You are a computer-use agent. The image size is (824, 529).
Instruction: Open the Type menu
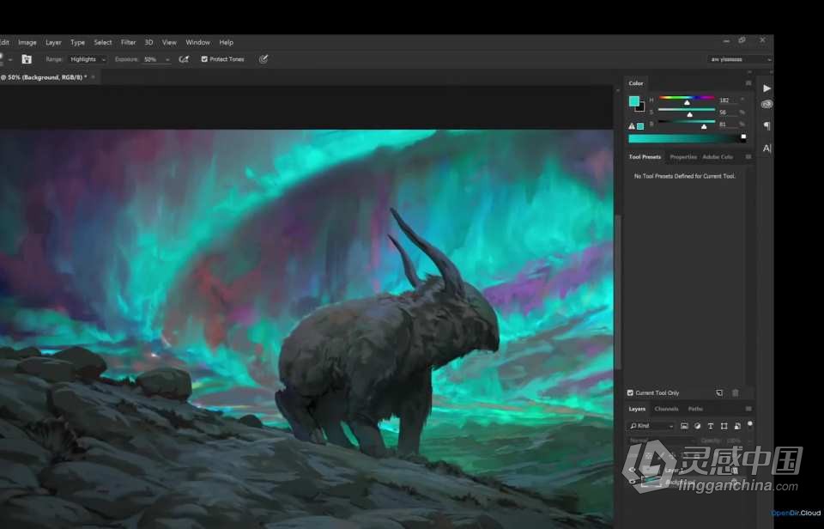pos(78,43)
